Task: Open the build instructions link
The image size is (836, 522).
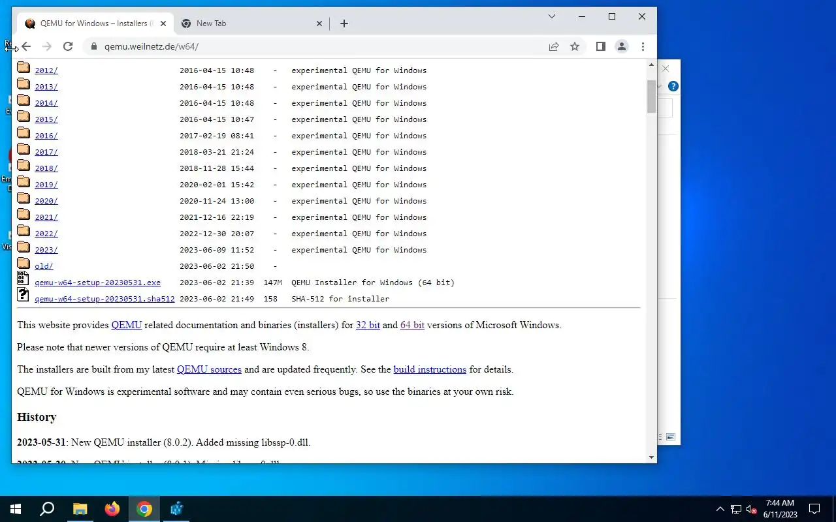Action: pos(430,369)
